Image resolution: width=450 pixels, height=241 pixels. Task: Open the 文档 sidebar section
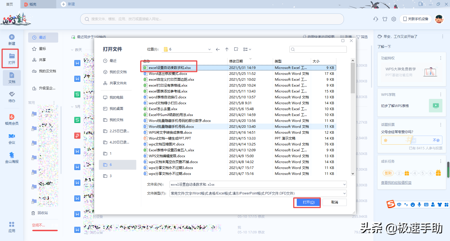point(12,78)
